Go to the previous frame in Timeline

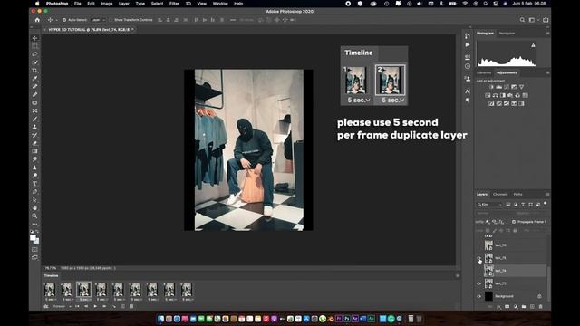86,306
